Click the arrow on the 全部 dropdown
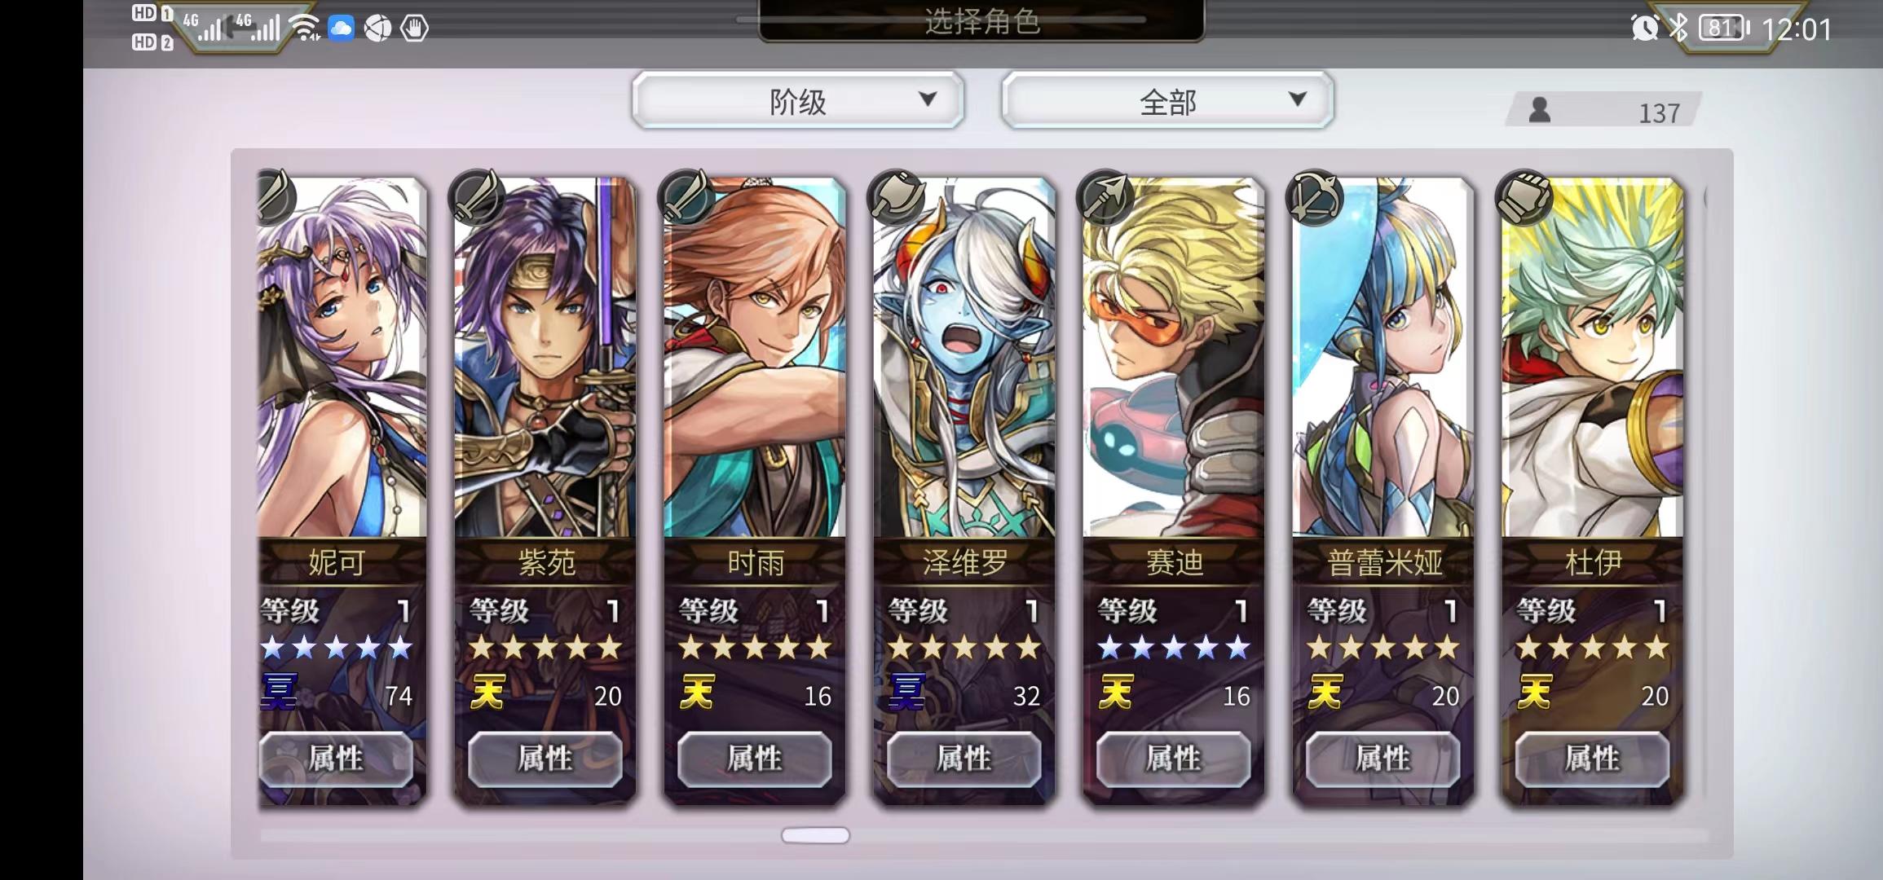The height and width of the screenshot is (880, 1883). click(1297, 99)
